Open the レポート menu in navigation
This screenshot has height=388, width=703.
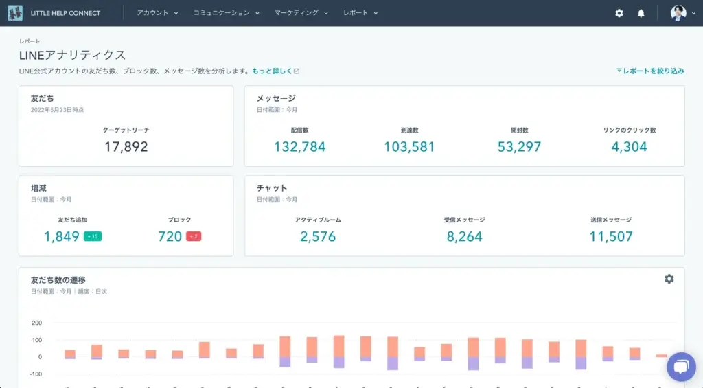point(360,13)
